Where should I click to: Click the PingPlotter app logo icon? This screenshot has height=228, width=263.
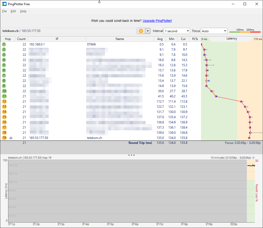pyautogui.click(x=4, y=4)
